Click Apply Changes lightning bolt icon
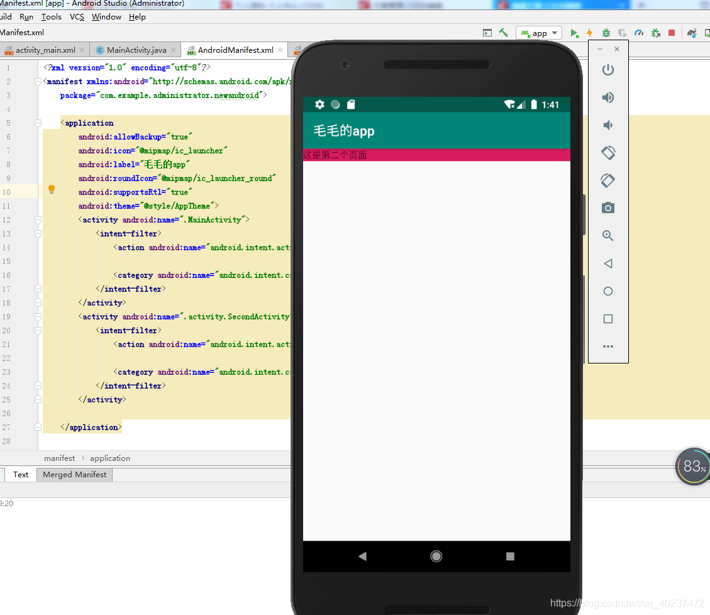 click(589, 33)
